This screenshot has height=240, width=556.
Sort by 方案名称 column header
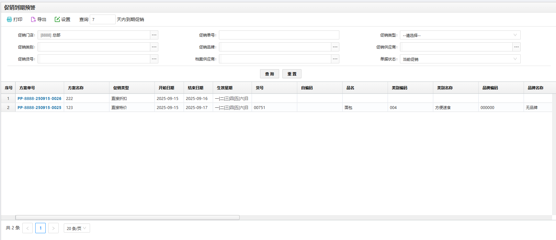click(x=86, y=88)
